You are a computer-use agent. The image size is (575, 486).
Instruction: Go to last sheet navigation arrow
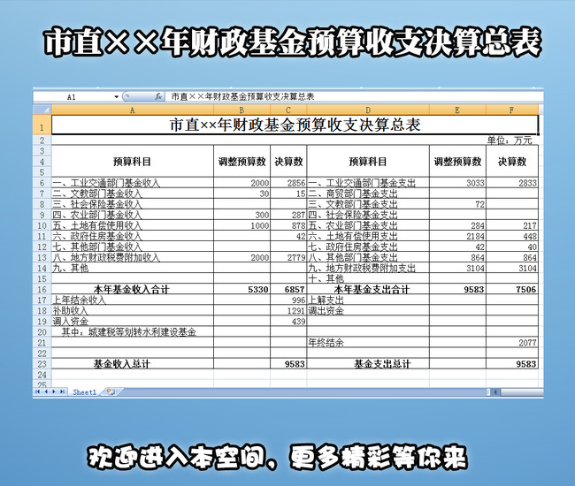62,391
